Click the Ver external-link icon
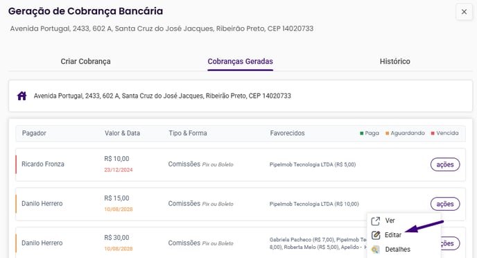 (376, 221)
